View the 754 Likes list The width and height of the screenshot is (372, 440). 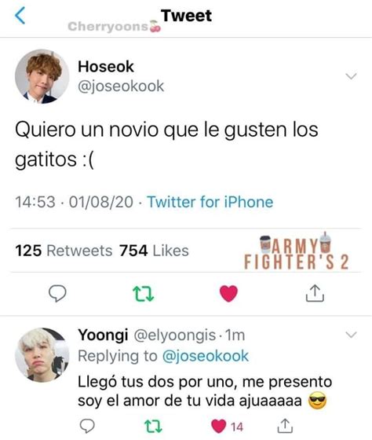tap(154, 251)
